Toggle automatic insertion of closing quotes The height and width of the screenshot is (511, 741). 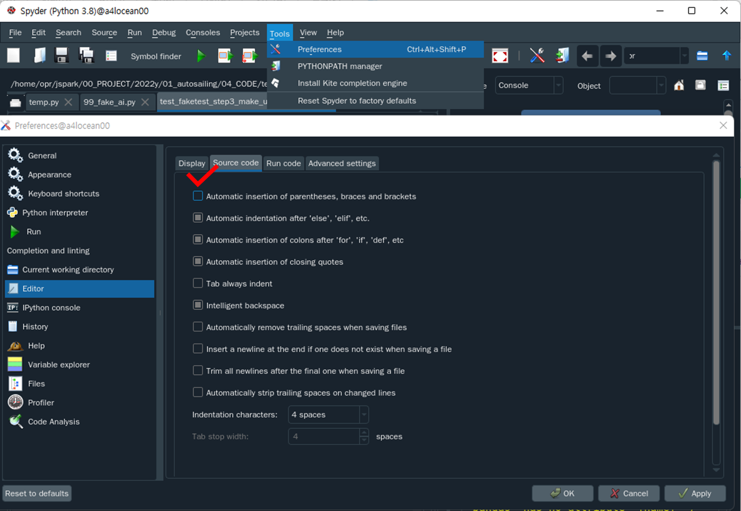click(198, 261)
